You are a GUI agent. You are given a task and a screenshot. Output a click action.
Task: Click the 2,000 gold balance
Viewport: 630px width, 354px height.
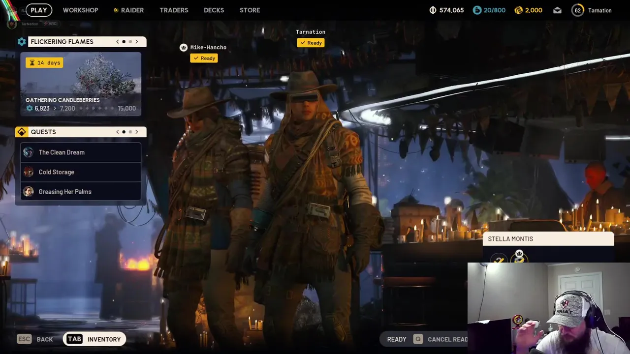point(534,10)
